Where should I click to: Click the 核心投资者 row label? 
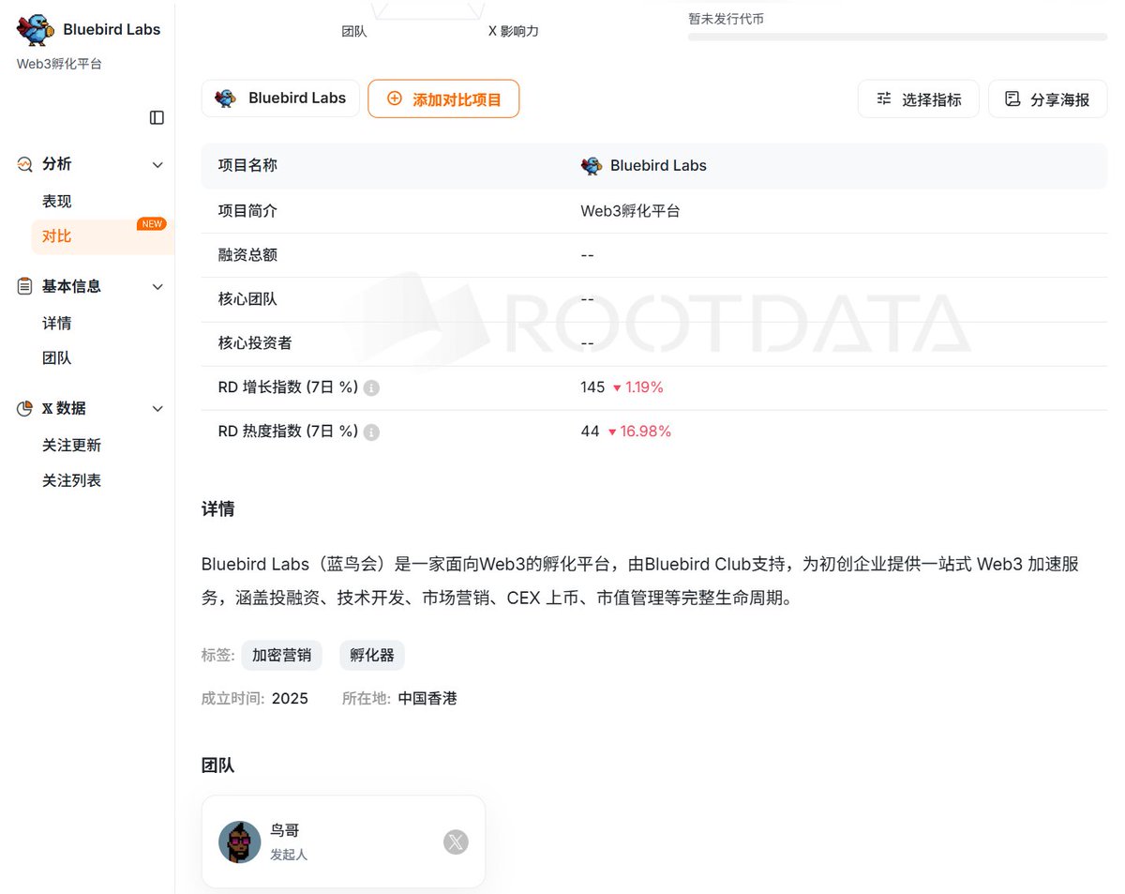click(x=255, y=343)
